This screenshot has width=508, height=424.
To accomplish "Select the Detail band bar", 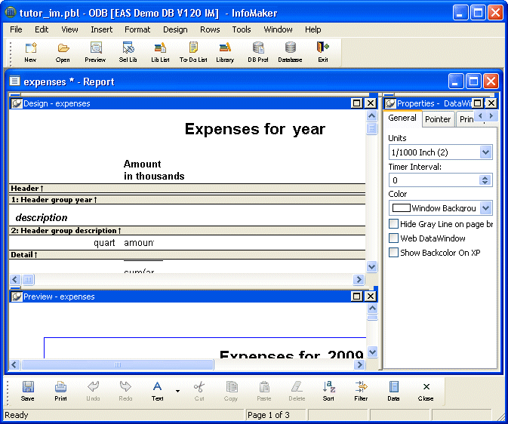I will (187, 254).
